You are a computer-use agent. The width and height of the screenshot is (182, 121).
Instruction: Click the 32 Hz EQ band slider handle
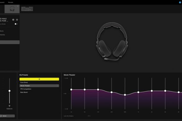71,89
